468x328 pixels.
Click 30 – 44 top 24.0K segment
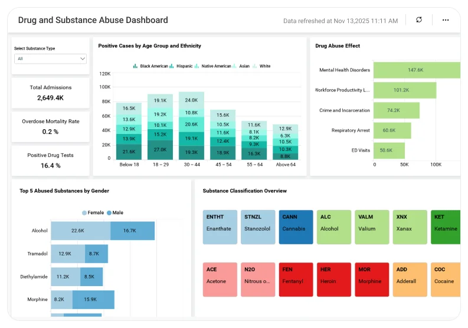click(x=191, y=100)
